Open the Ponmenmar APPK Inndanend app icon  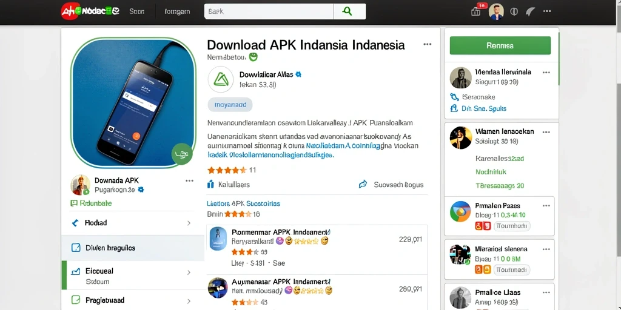[218, 239]
